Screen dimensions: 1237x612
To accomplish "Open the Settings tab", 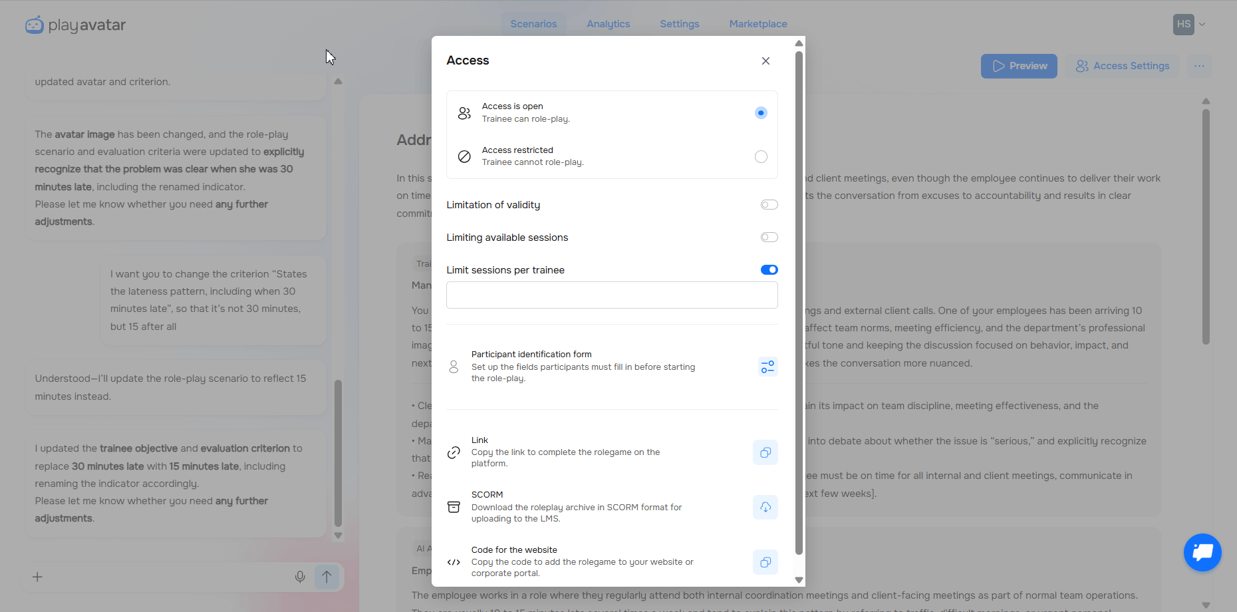I will click(x=679, y=24).
